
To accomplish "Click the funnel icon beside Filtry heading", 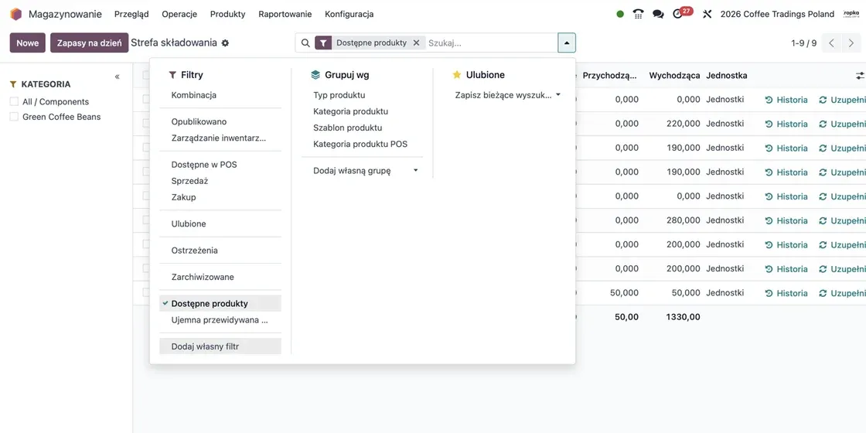I will [x=173, y=74].
